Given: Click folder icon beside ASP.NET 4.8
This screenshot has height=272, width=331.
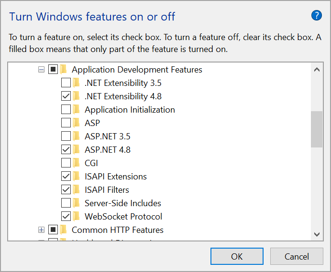Looking at the screenshot, I should 76,150.
